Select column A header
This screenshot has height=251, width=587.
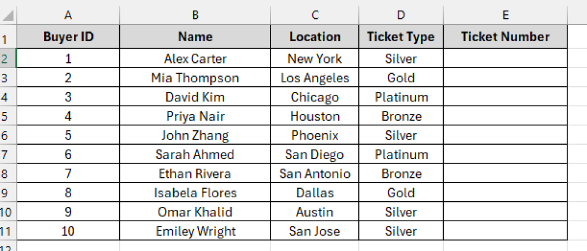(x=68, y=15)
